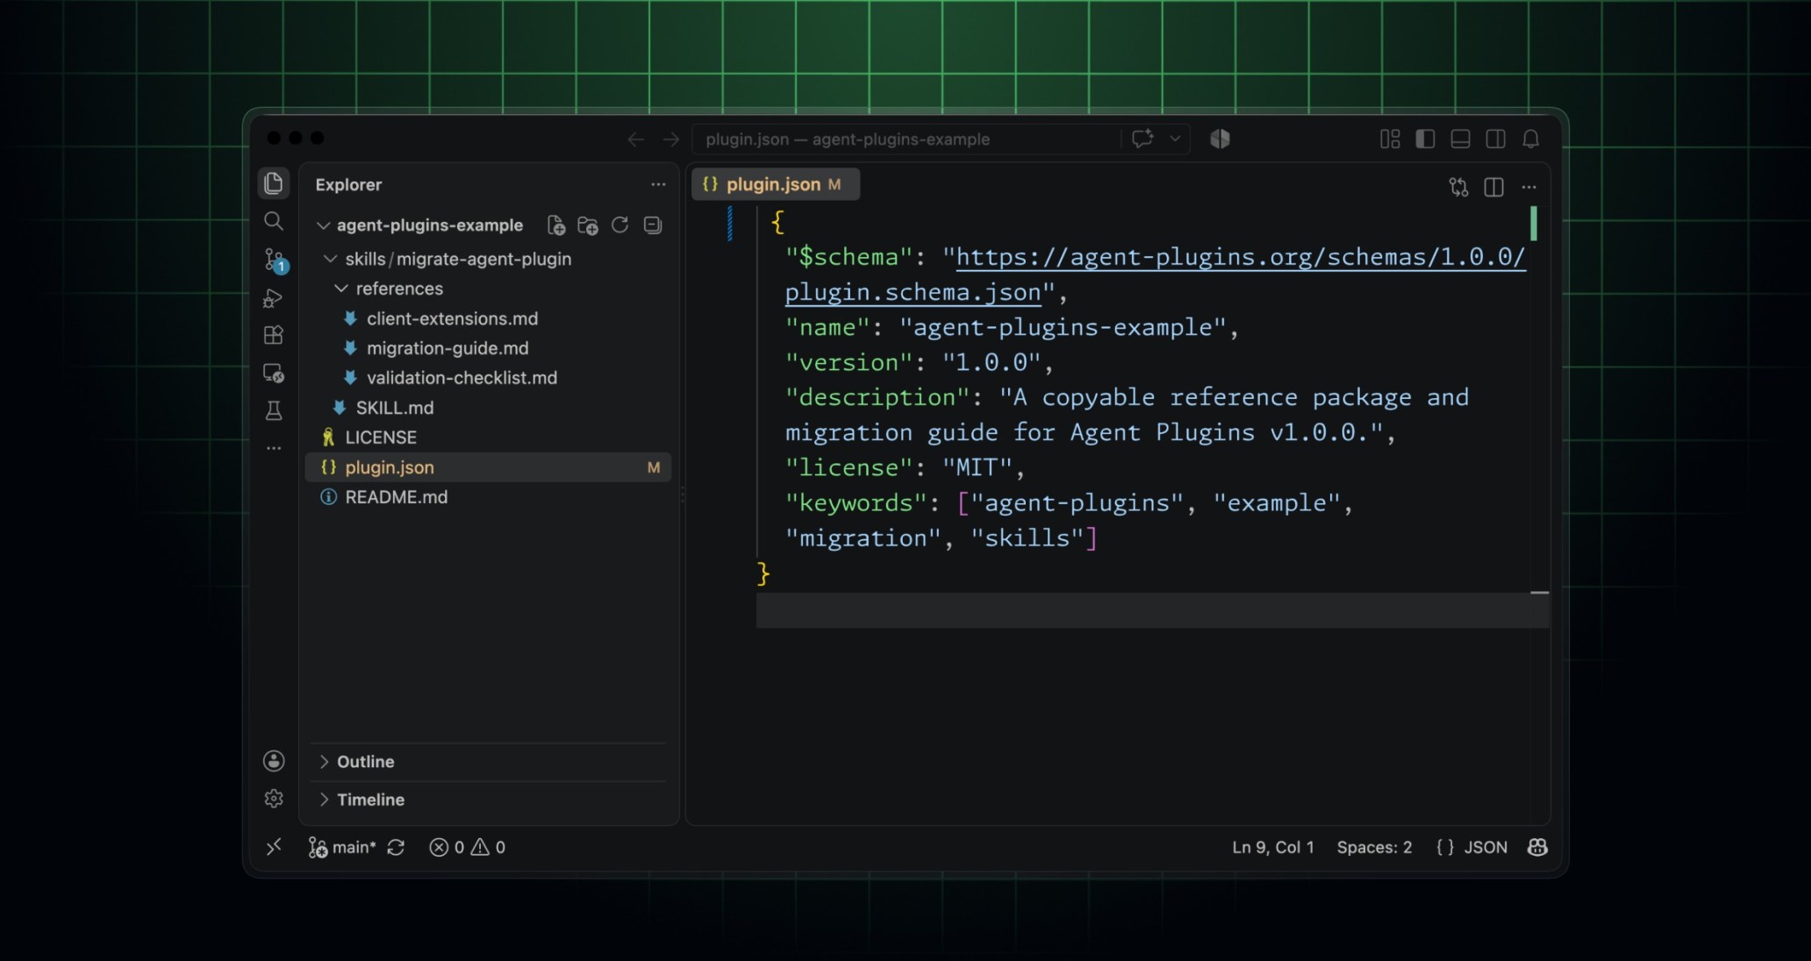Synchronize changes in status bar
The image size is (1811, 961).
tap(396, 847)
